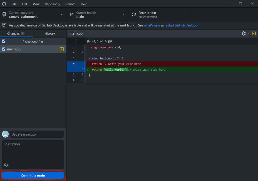Select main.cpp in the changed files list
Image resolution: width=258 pixels, height=181 pixels.
33,49
